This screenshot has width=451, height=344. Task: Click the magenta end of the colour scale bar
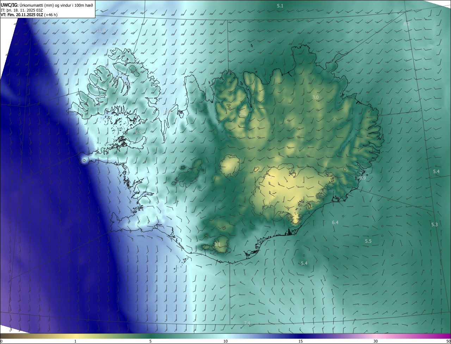[447, 336]
